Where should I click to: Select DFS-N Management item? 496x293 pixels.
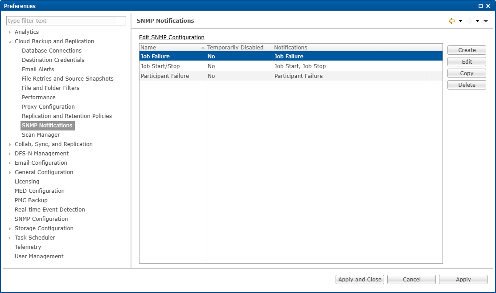42,153
